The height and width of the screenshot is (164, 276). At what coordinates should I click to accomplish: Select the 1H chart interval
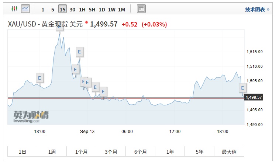click(82, 9)
